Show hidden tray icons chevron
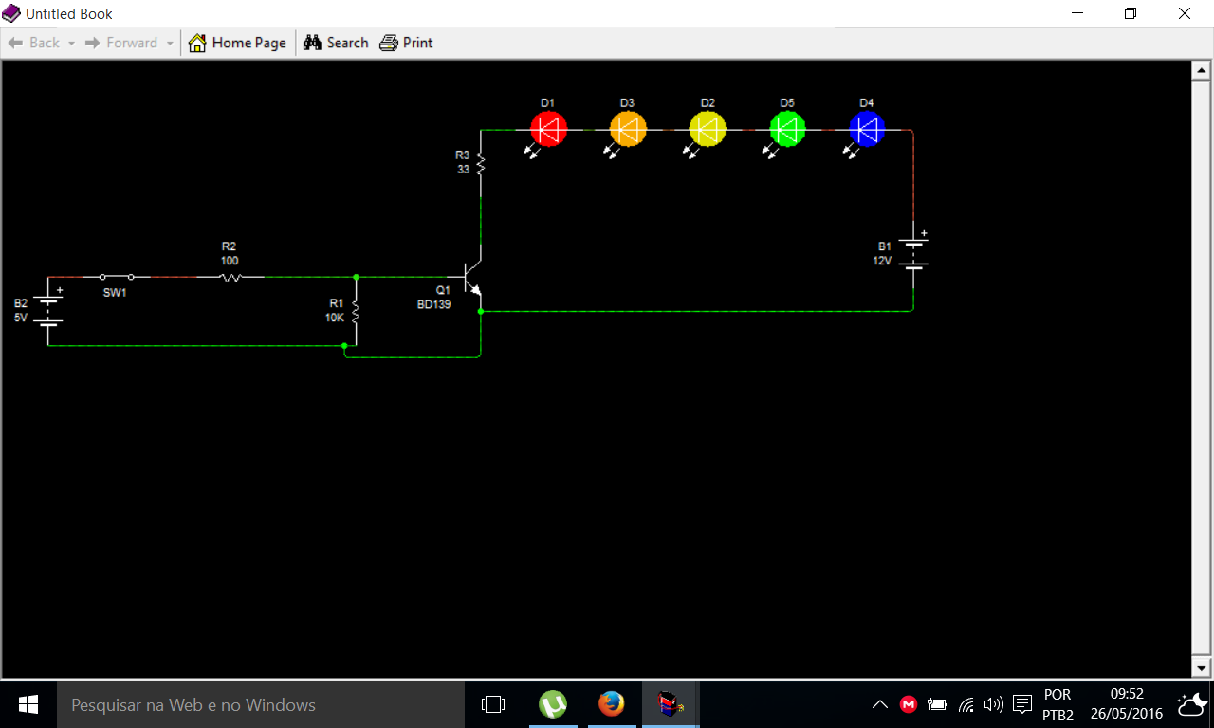1214x728 pixels. 880,704
